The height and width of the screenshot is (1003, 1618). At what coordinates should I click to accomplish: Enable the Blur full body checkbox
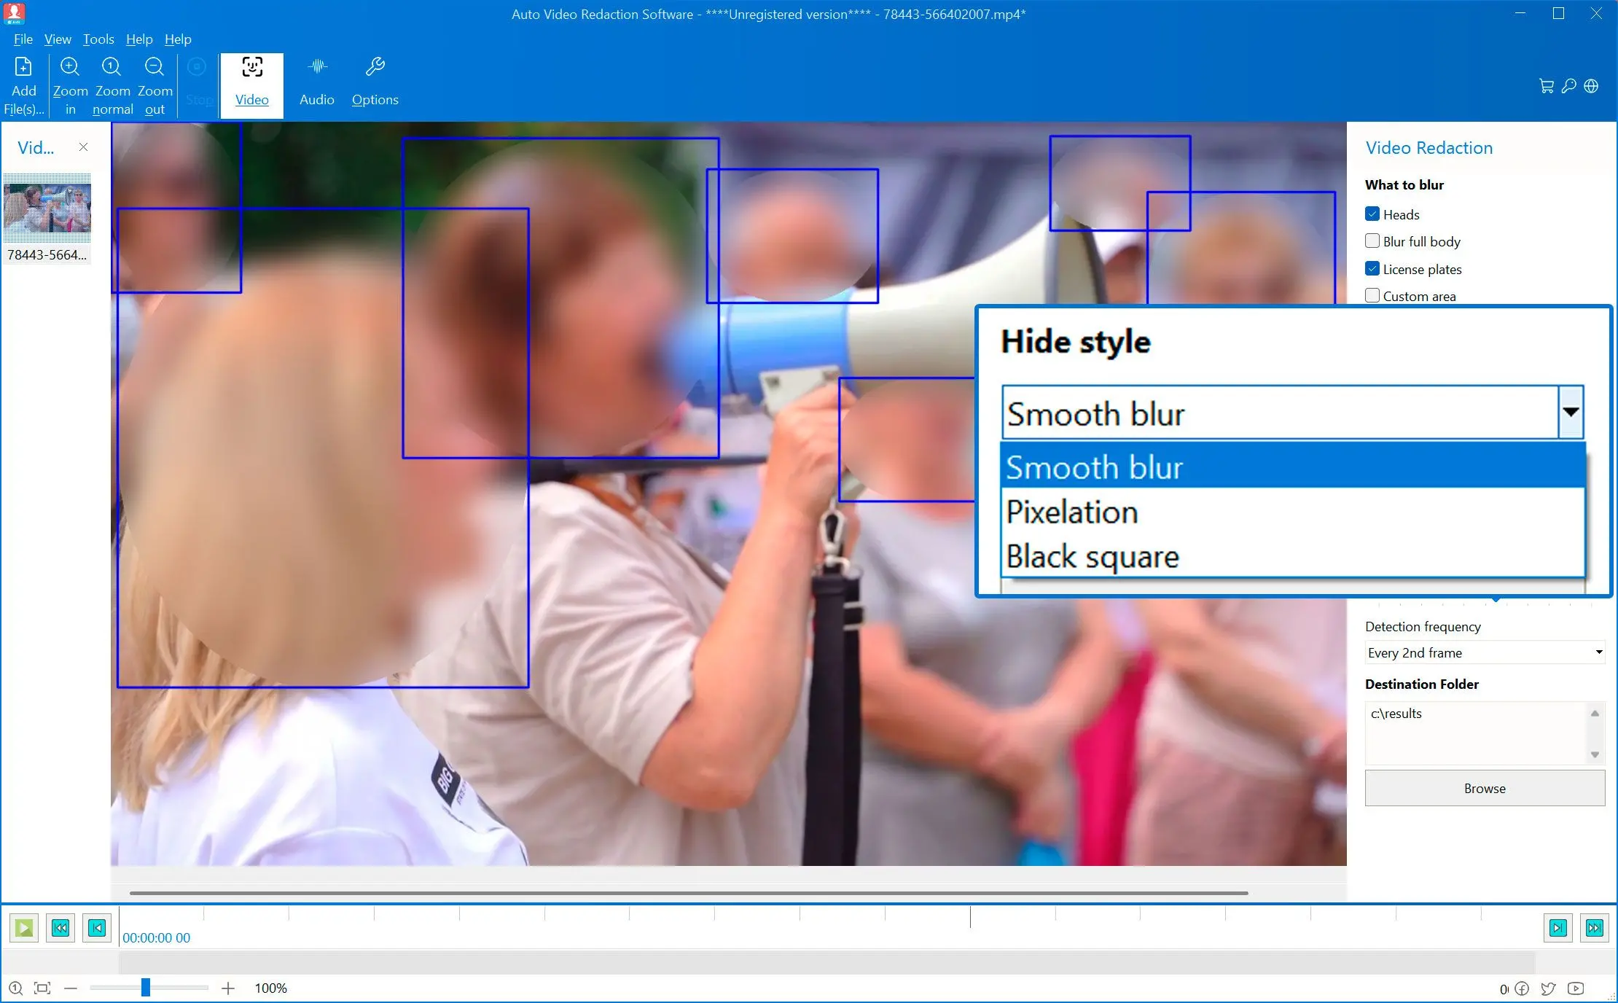1372,241
